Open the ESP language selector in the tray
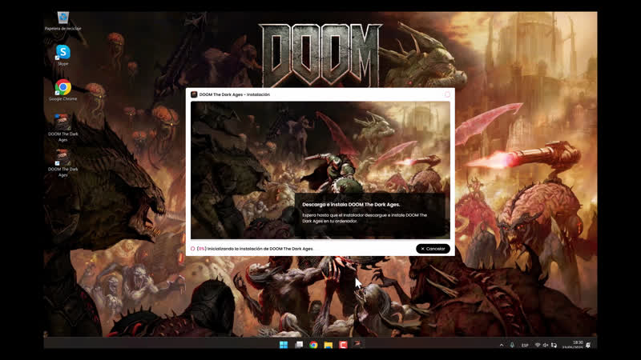The height and width of the screenshot is (360, 641). (525, 346)
